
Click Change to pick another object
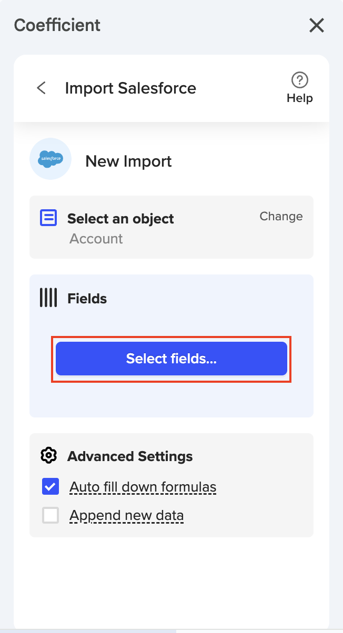[281, 217]
